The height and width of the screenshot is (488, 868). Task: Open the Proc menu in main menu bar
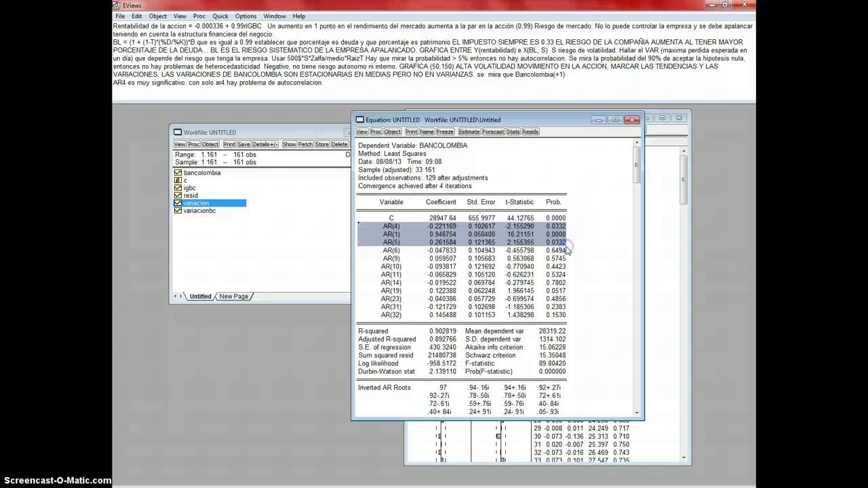coord(199,16)
